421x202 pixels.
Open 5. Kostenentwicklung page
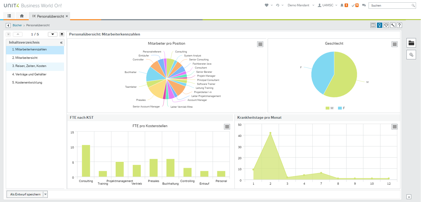click(35, 83)
